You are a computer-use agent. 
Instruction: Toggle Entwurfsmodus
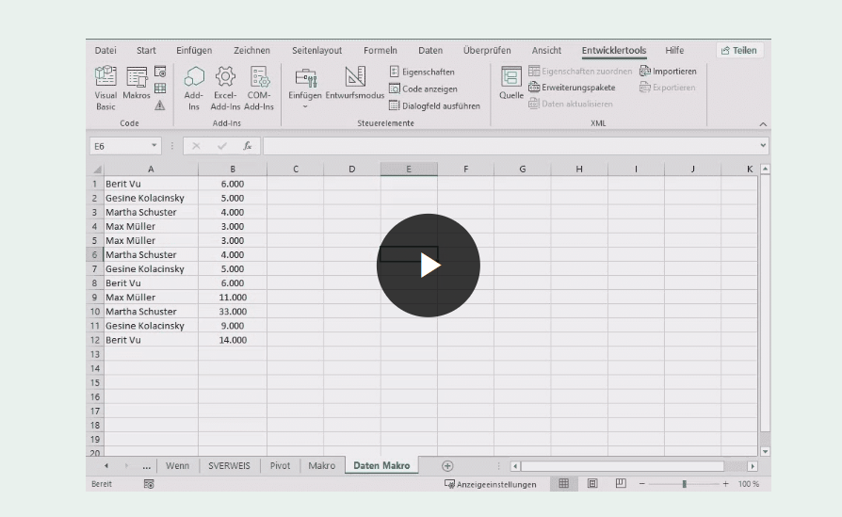(355, 83)
